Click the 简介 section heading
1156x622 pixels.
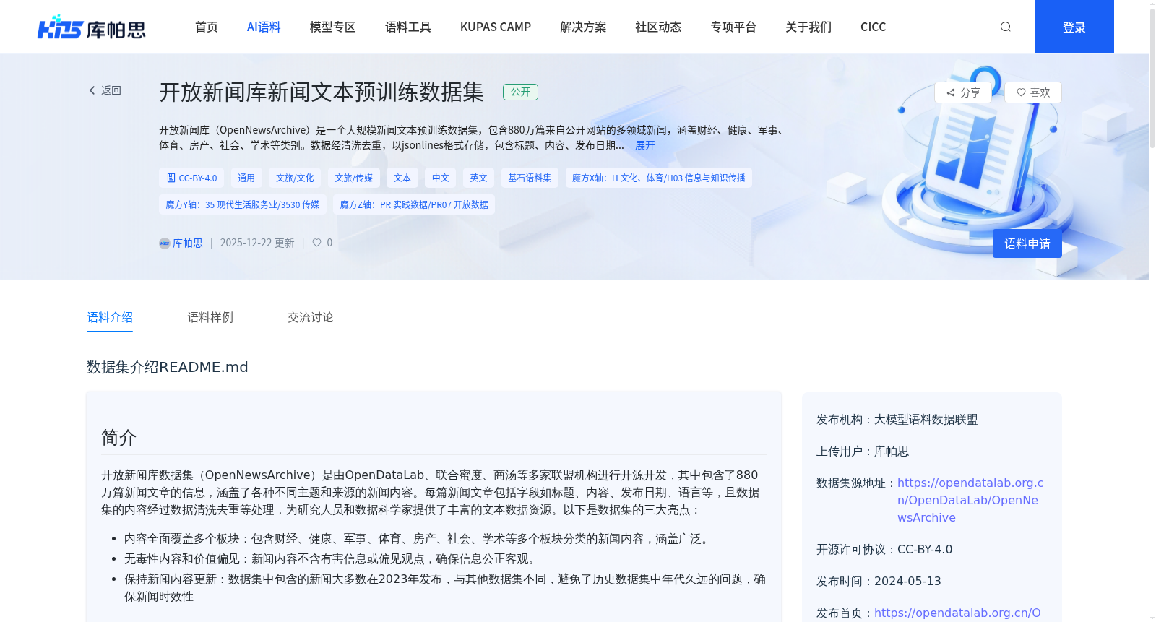pos(119,437)
